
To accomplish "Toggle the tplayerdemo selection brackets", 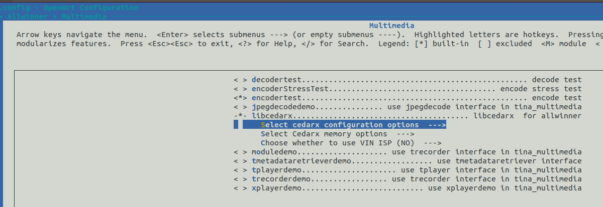I will [x=240, y=170].
